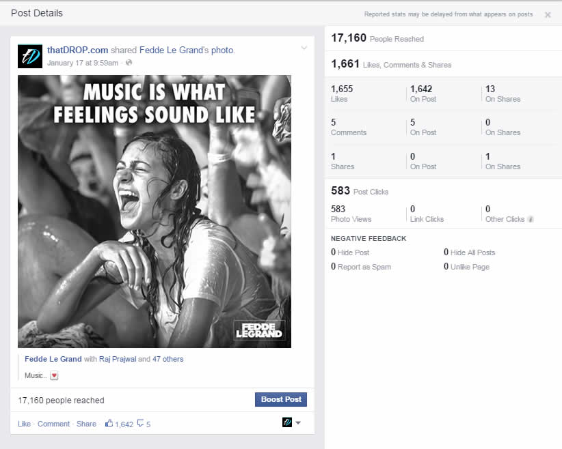Click the NEGATIVE FEEDBACK heading
This screenshot has width=562, height=449.
(x=369, y=239)
